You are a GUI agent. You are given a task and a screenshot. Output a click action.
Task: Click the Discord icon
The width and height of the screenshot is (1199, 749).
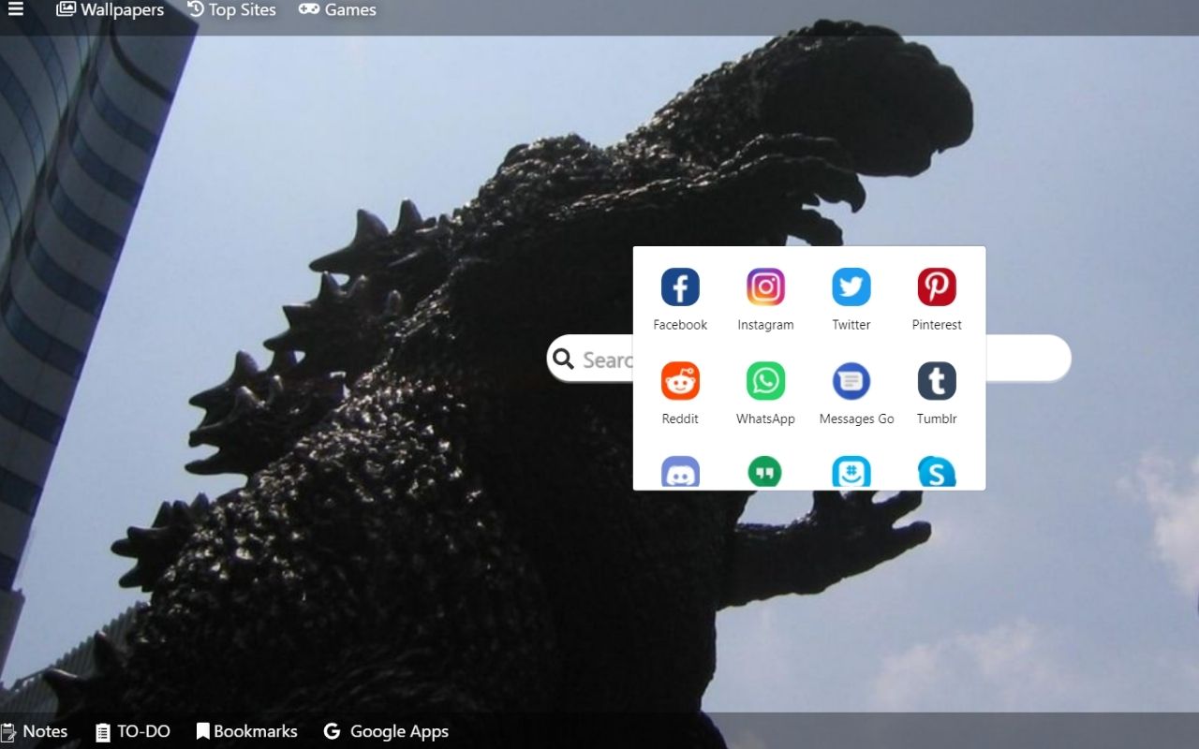tap(680, 472)
